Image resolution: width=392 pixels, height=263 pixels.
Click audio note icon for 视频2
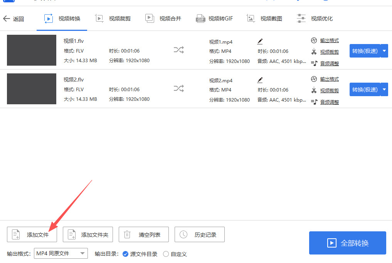point(314,102)
